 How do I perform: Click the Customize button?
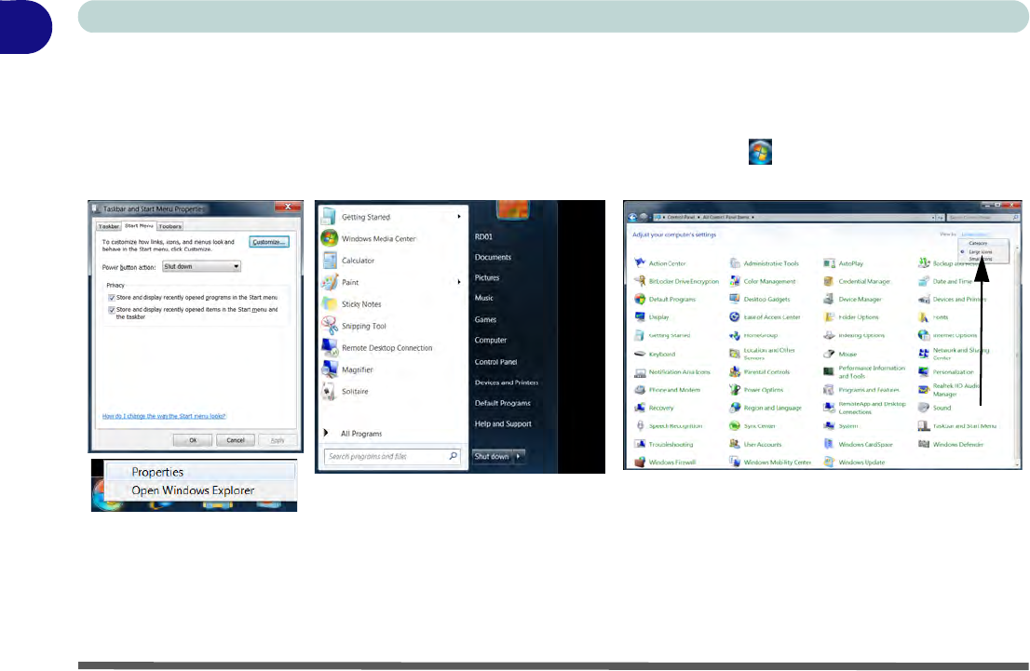pyautogui.click(x=269, y=242)
